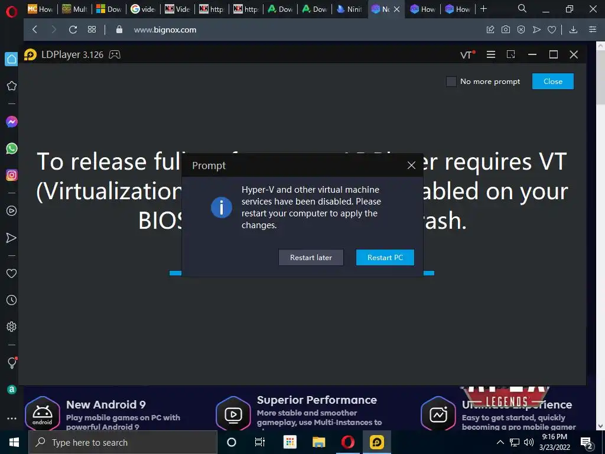
Task: Toggle LDPlayer fullscreen mode icon
Action: (511, 55)
